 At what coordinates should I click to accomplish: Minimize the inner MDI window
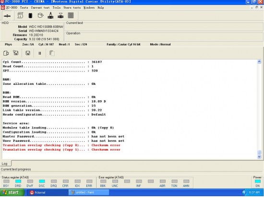(252, 7)
